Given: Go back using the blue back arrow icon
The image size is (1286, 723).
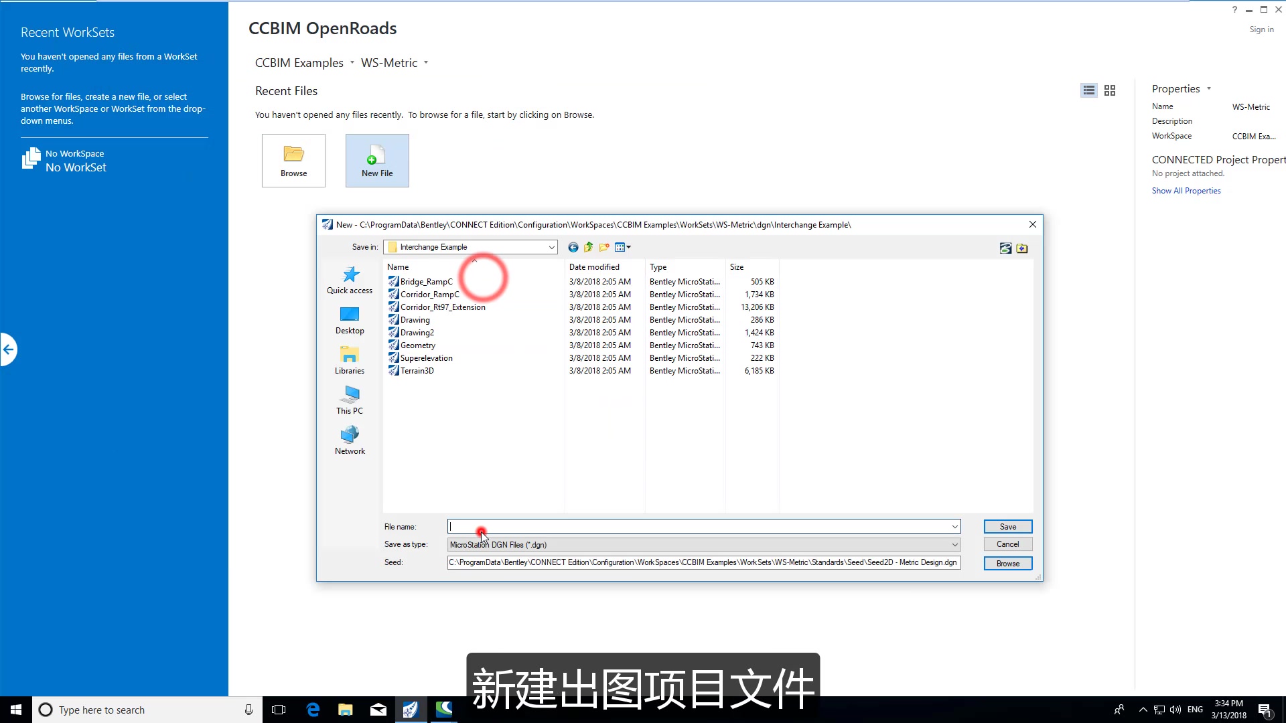Looking at the screenshot, I should (573, 247).
